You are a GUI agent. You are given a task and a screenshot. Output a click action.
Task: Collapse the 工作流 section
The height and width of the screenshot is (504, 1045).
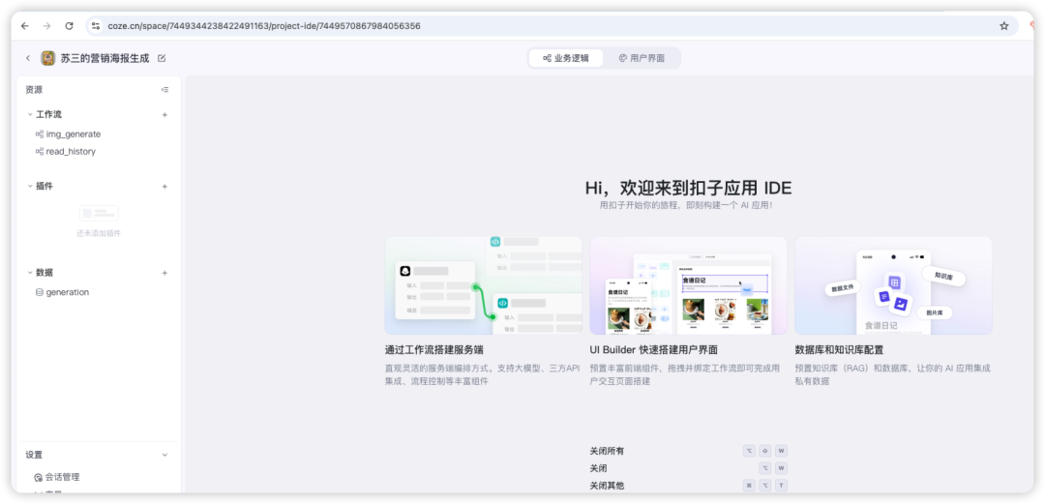[x=30, y=115]
